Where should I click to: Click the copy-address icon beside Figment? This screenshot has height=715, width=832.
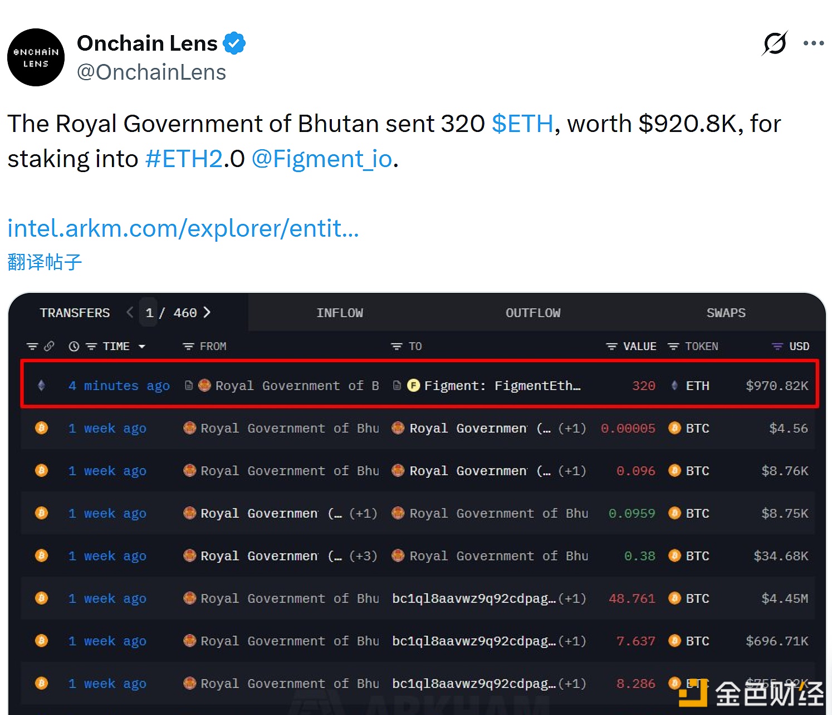[397, 385]
